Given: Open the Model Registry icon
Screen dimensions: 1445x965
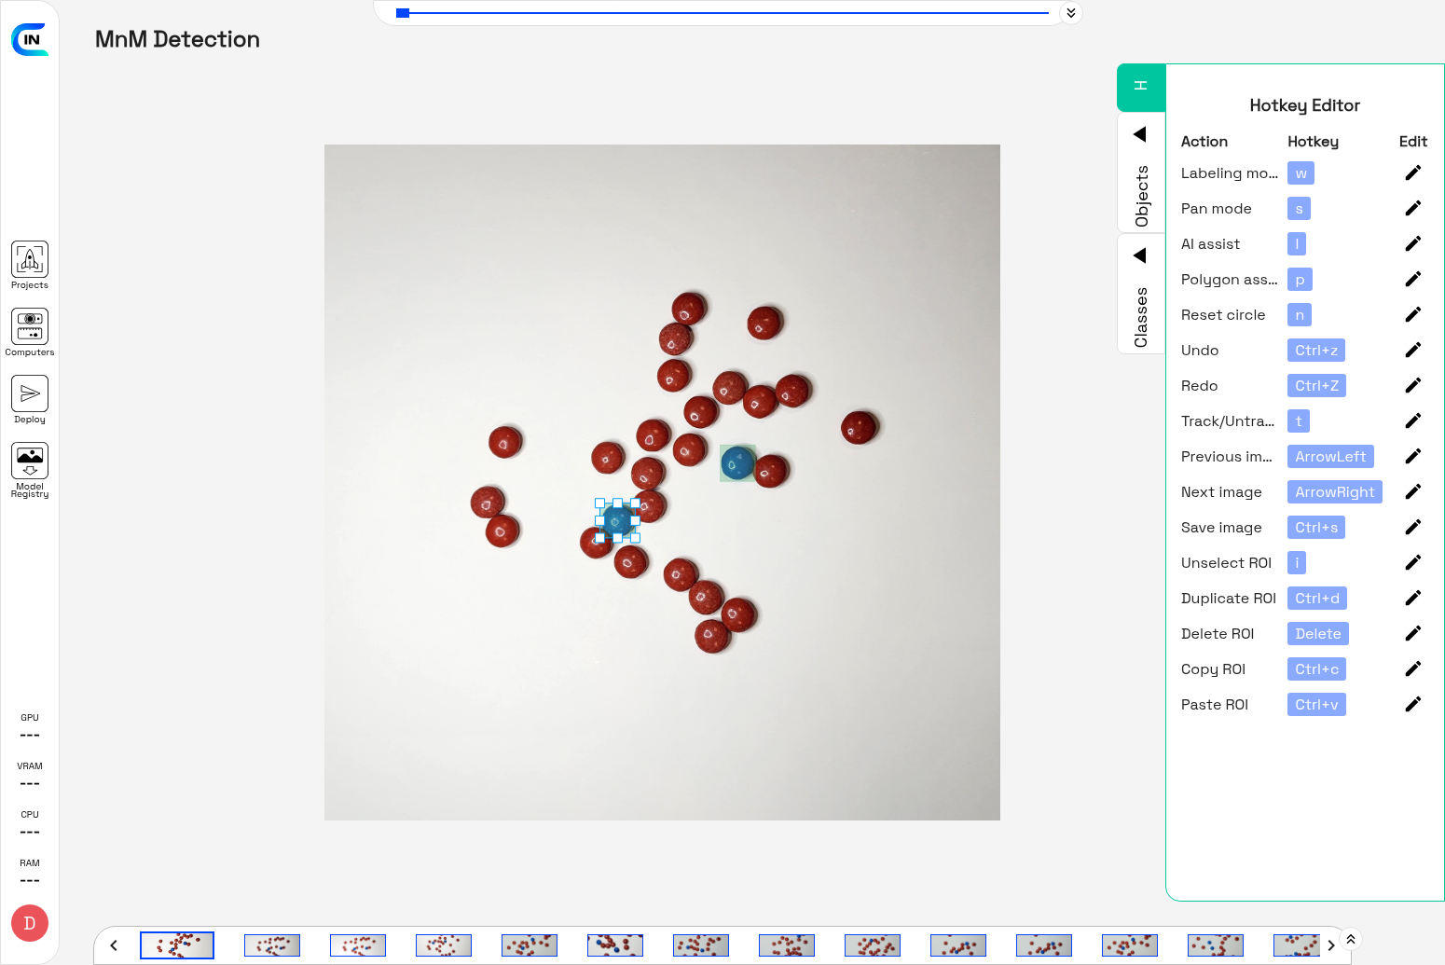Looking at the screenshot, I should coord(30,462).
